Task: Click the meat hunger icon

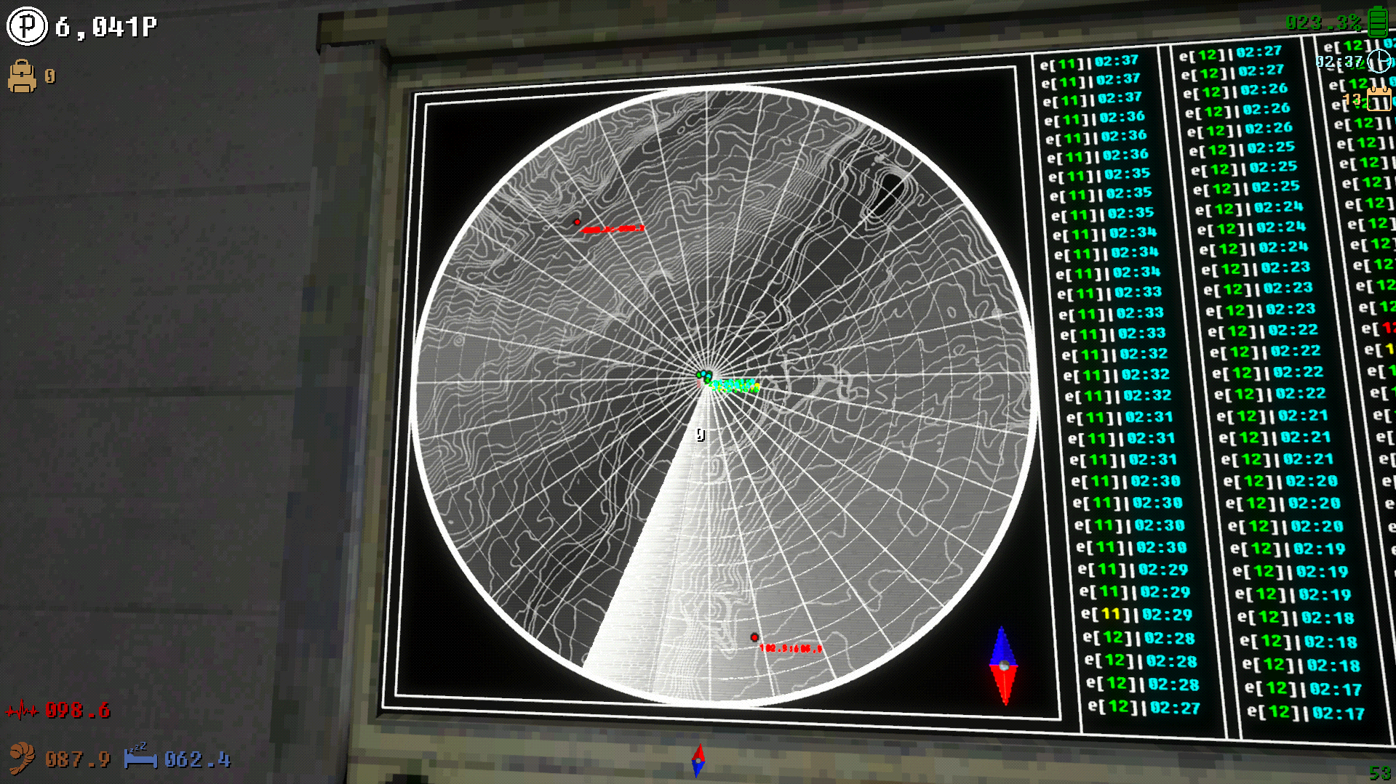Action: tap(22, 758)
